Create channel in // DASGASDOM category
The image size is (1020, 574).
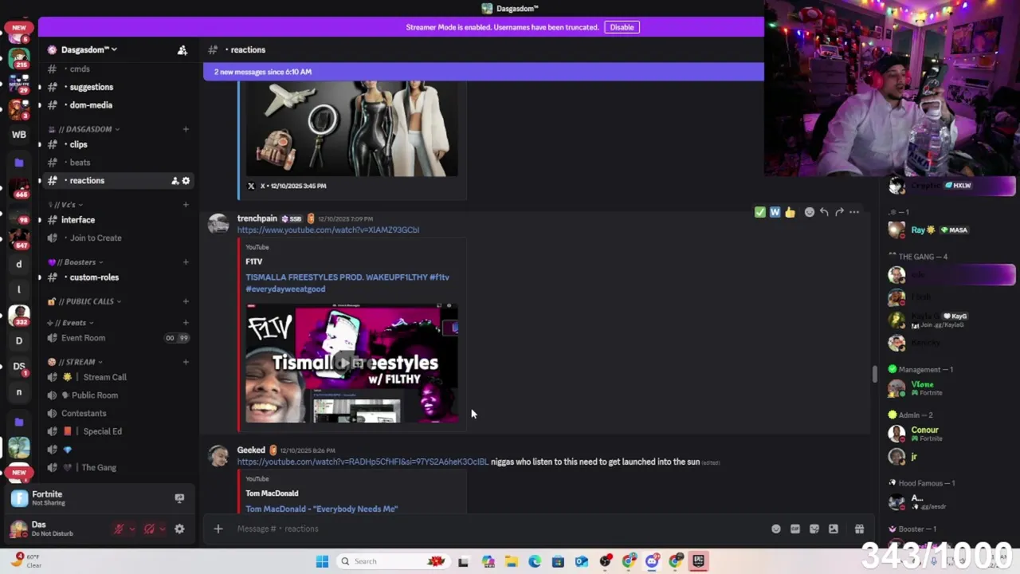(186, 129)
